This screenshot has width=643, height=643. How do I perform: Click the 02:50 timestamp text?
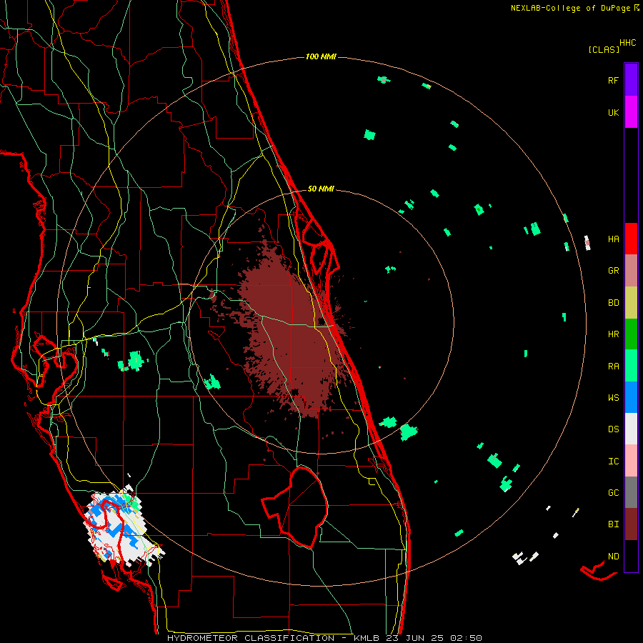[466, 638]
